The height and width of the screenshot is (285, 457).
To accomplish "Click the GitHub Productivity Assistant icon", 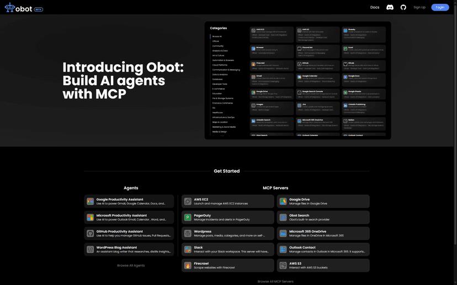I will (90, 233).
